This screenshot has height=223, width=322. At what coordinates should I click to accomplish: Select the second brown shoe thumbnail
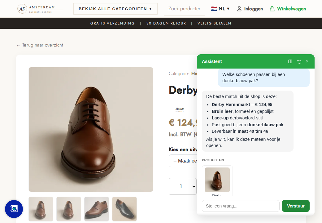coord(69,209)
